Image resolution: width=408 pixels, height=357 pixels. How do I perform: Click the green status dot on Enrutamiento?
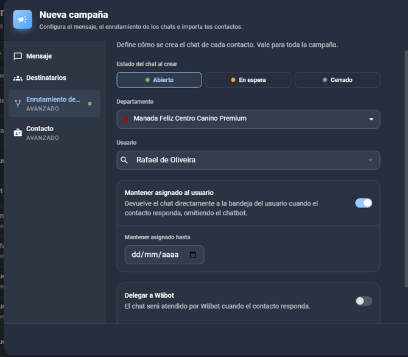pos(90,104)
